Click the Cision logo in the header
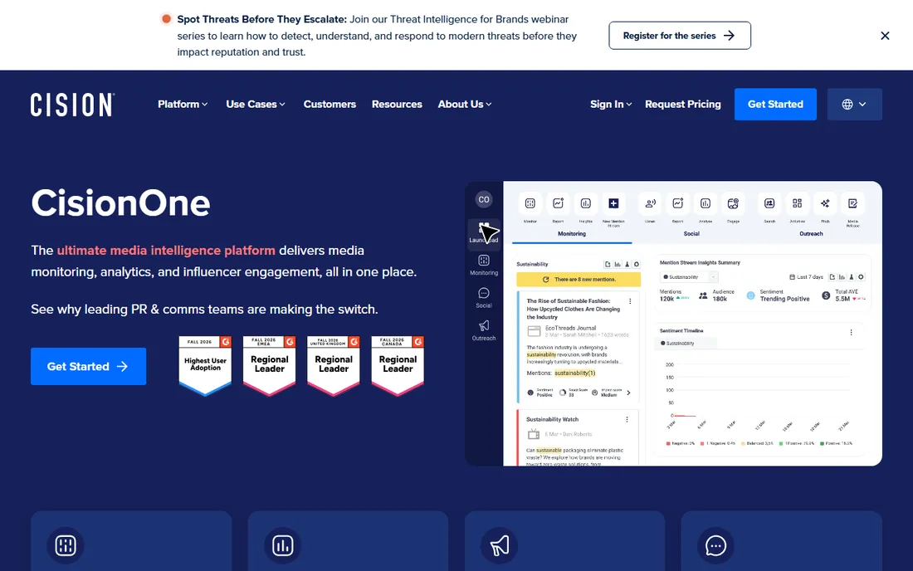The width and height of the screenshot is (913, 571). 73,105
